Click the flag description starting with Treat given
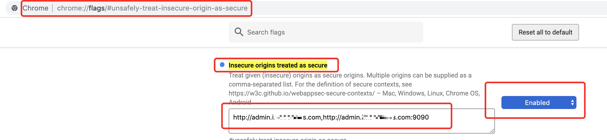Image resolution: width=607 pixels, height=140 pixels. 350,75
